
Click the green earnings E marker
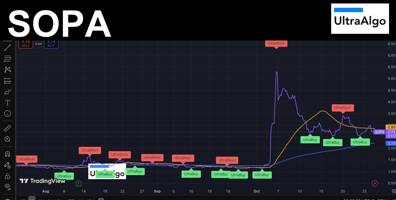click(78, 183)
